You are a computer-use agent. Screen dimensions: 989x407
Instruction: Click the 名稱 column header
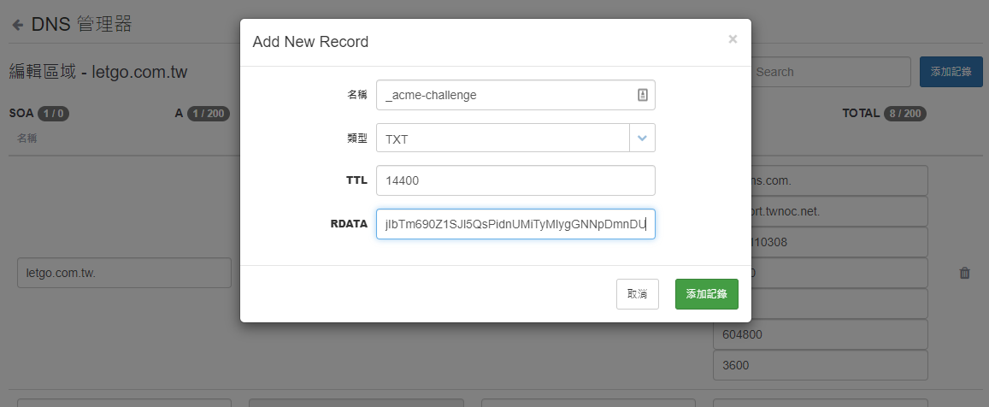[x=26, y=138]
